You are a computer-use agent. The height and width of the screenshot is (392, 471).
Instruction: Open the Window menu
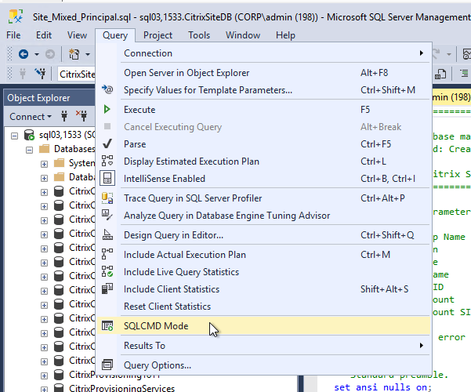pyautogui.click(x=243, y=35)
